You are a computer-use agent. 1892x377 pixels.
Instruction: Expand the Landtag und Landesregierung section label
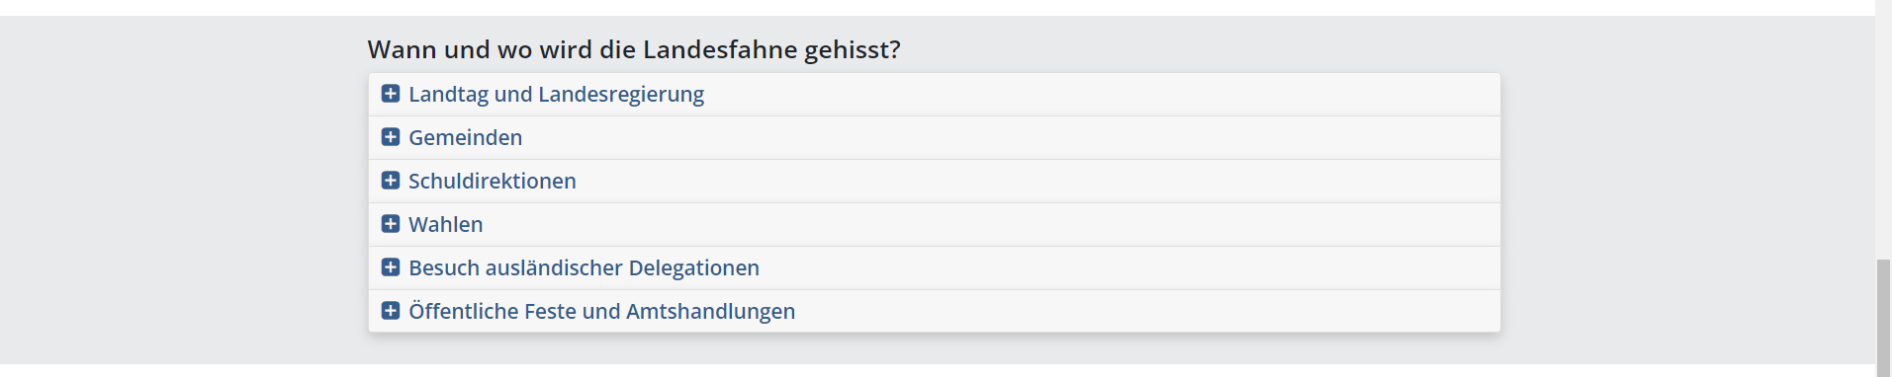(556, 95)
